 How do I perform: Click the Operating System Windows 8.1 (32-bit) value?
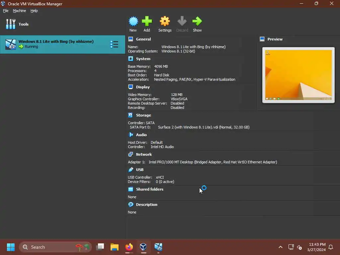(178, 51)
